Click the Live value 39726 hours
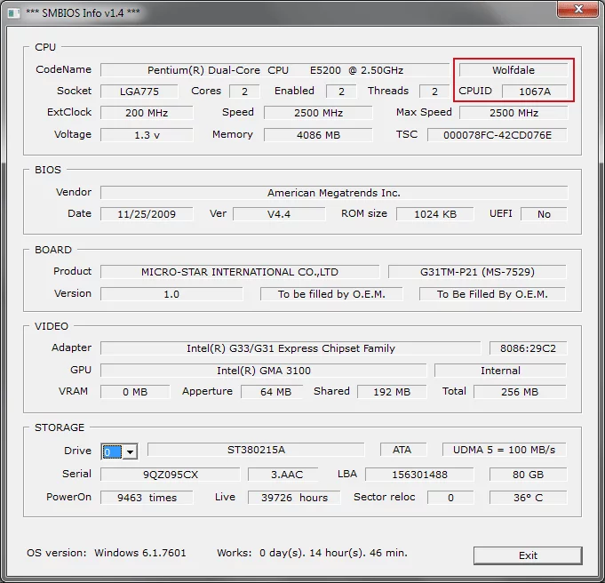Screen dimensions: 605x583 (294, 498)
